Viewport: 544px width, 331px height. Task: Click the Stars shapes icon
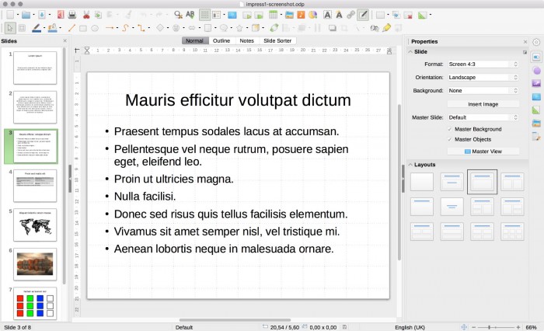[x=239, y=28]
